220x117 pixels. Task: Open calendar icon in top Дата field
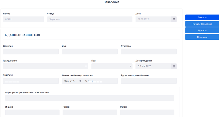[174, 19]
